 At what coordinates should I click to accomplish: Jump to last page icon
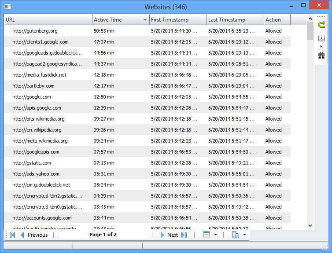pos(184,235)
